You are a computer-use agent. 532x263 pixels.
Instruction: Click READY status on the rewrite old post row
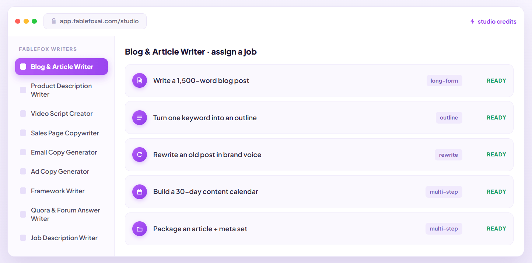[496, 155]
